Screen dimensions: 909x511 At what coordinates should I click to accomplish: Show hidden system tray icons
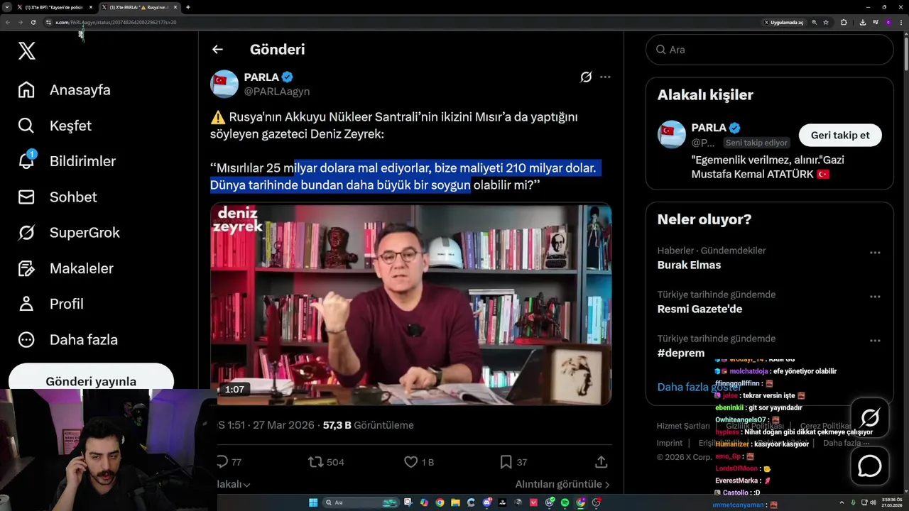[x=842, y=502]
